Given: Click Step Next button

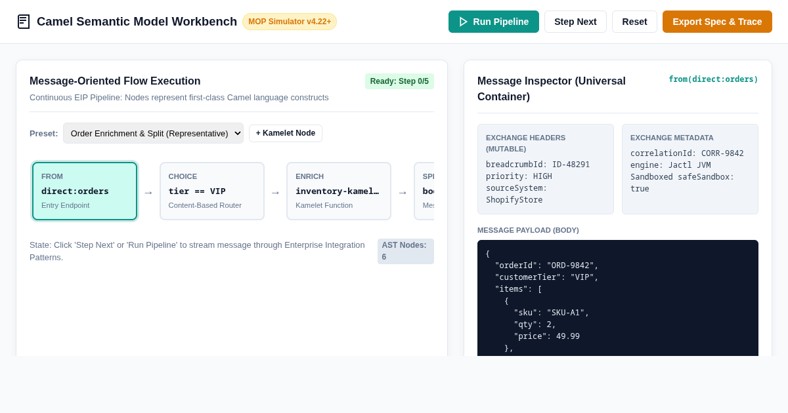Looking at the screenshot, I should (x=575, y=22).
